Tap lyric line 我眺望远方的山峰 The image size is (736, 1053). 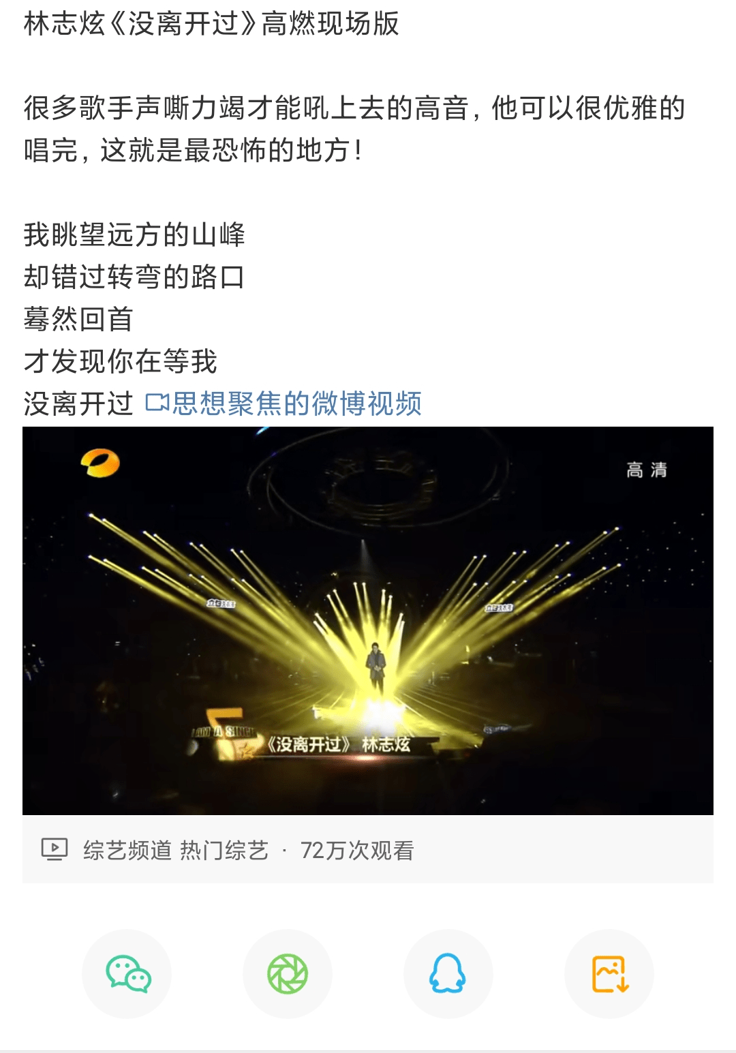click(x=134, y=234)
